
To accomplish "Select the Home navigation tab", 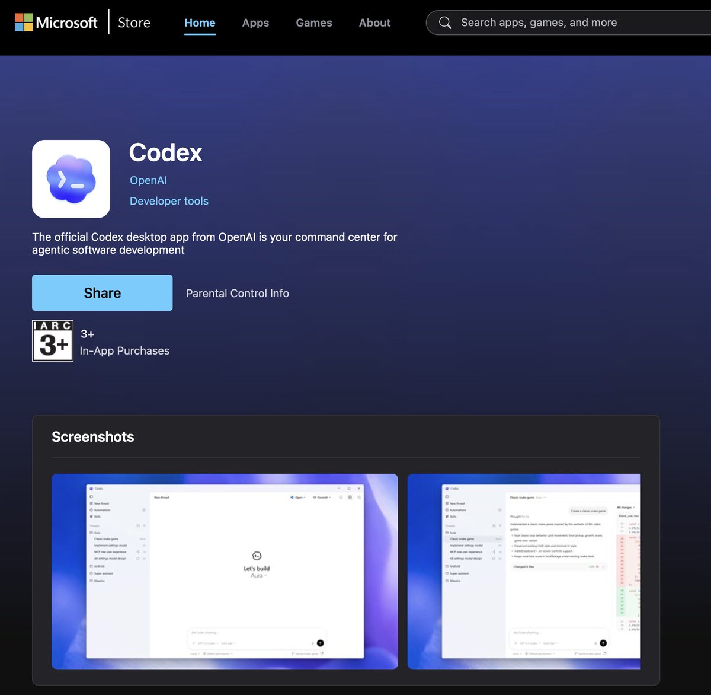I will [200, 23].
